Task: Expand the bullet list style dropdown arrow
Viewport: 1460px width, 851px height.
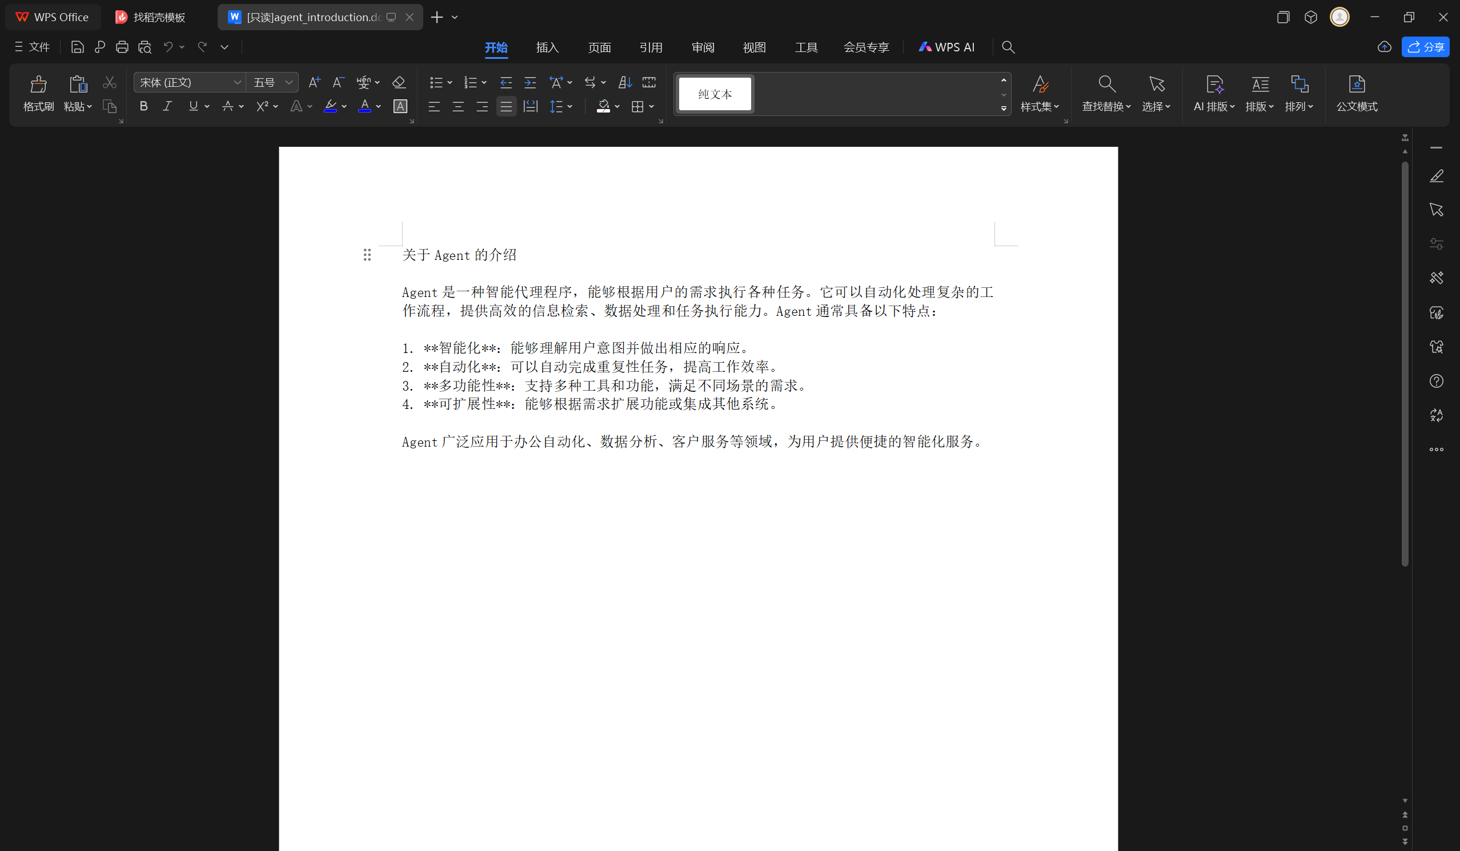Action: click(450, 83)
